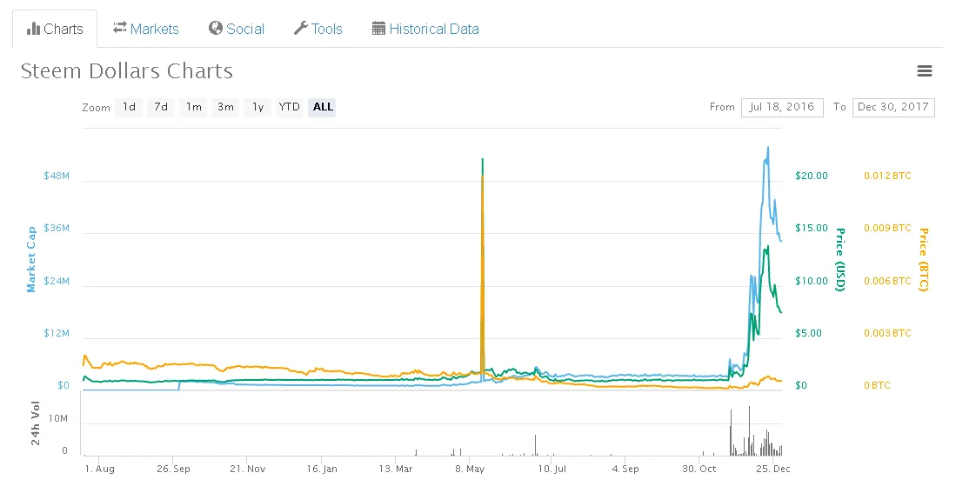Click the 21. Nov date label
The image size is (956, 493).
click(x=248, y=469)
